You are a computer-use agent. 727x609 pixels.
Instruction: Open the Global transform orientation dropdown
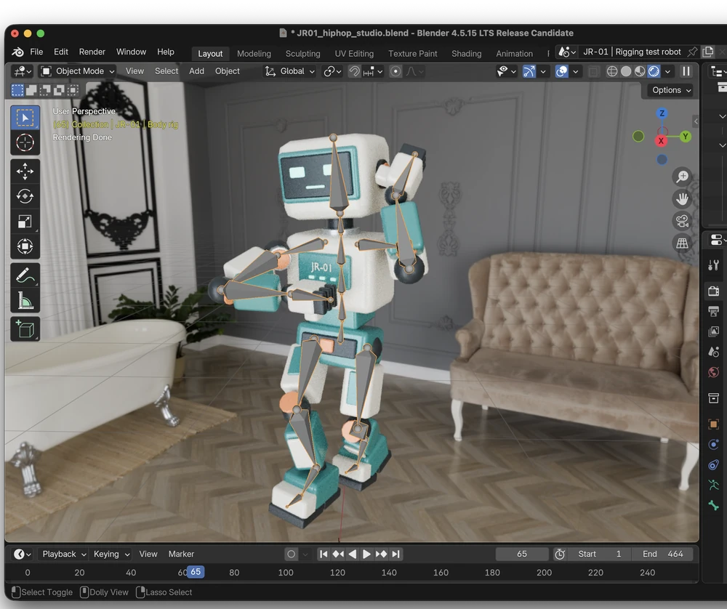tap(290, 71)
